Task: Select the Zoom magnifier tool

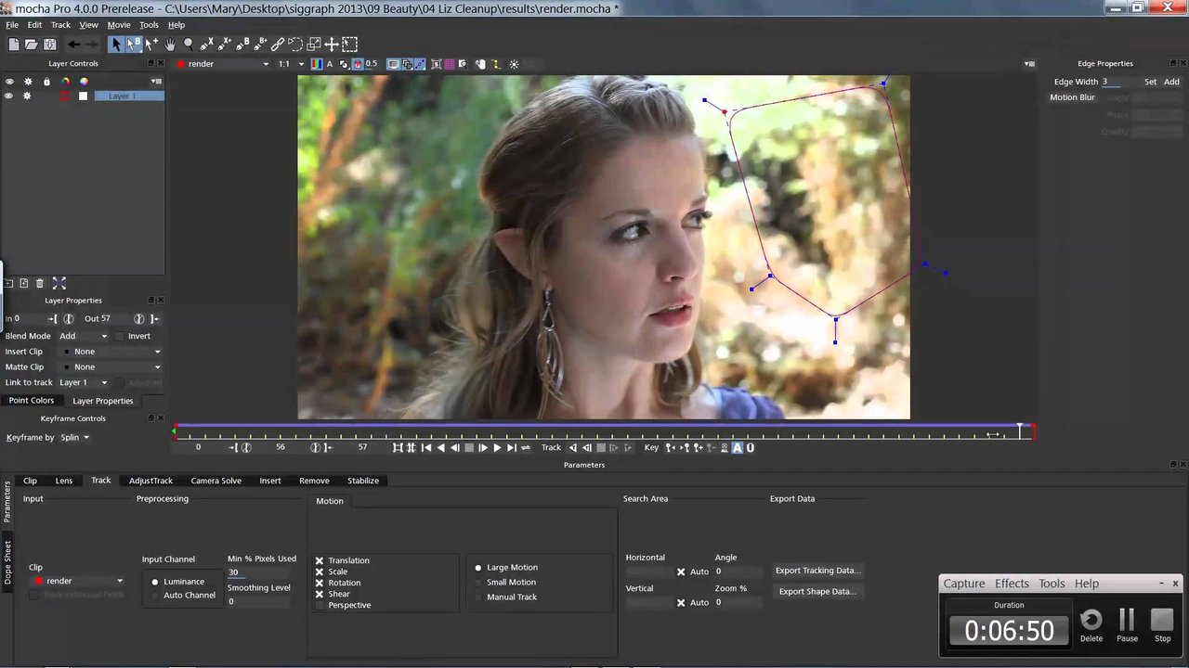Action: pyautogui.click(x=189, y=44)
